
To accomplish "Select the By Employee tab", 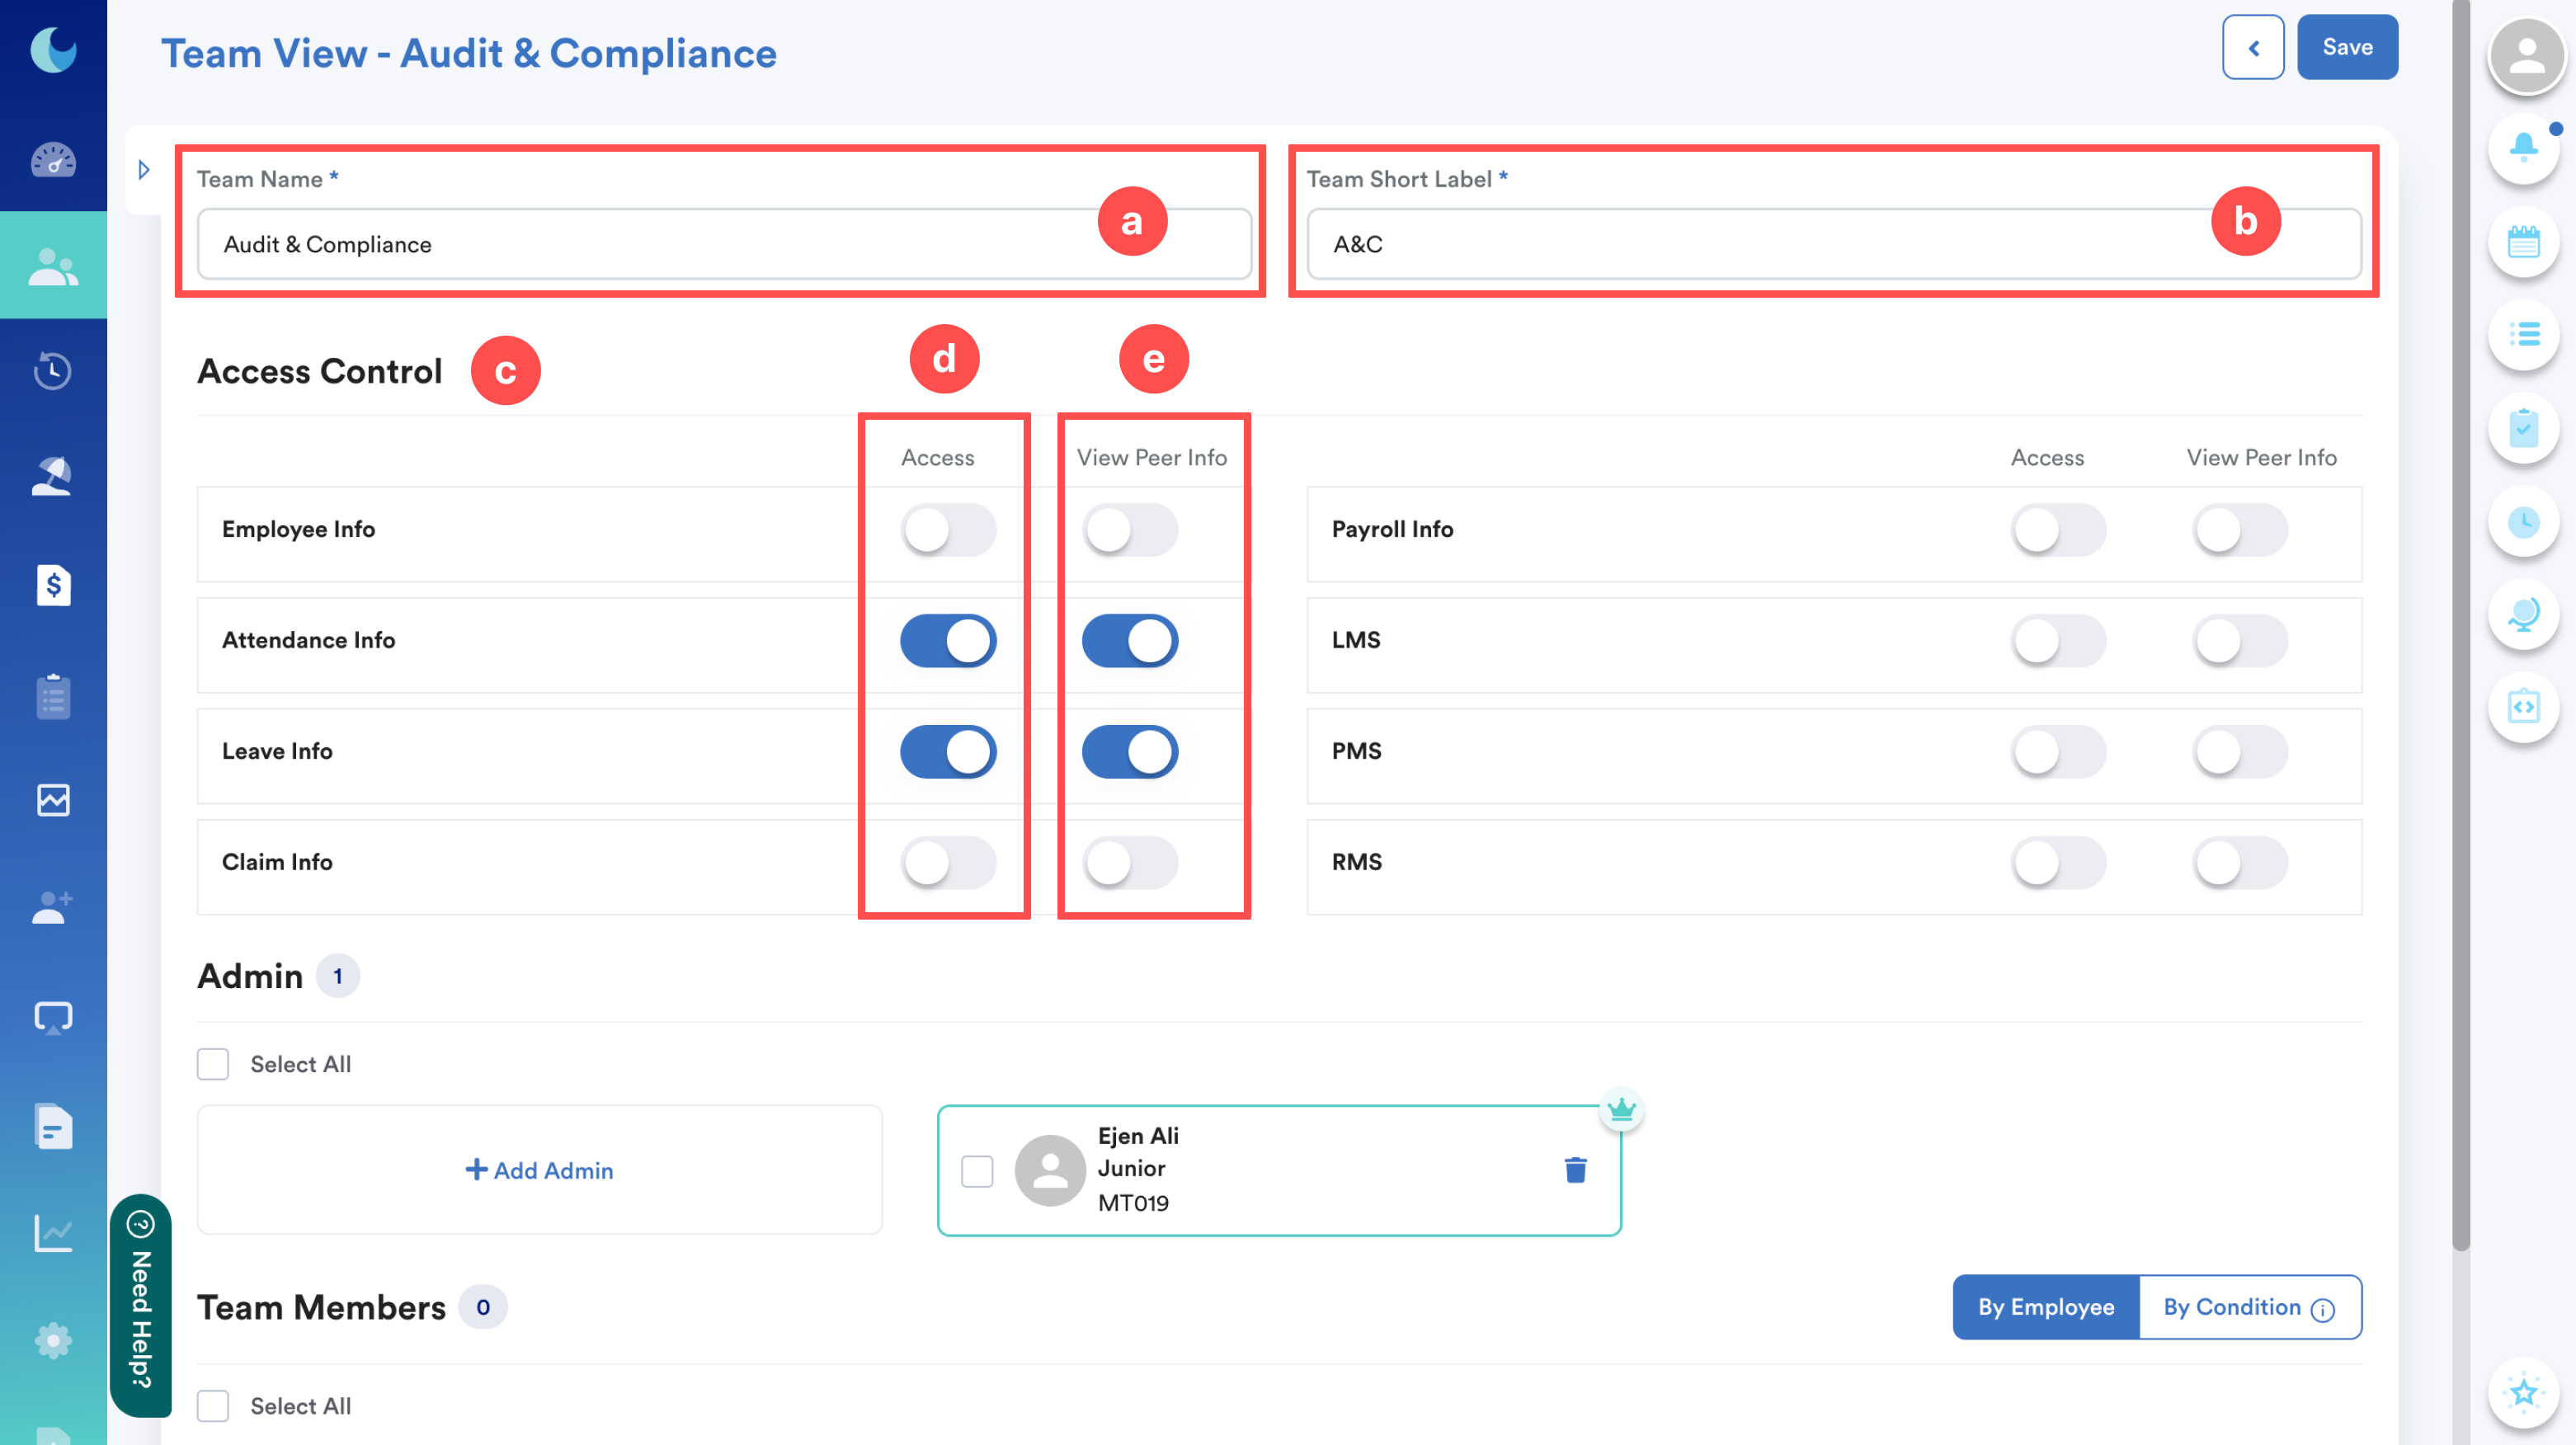I will (2045, 1307).
